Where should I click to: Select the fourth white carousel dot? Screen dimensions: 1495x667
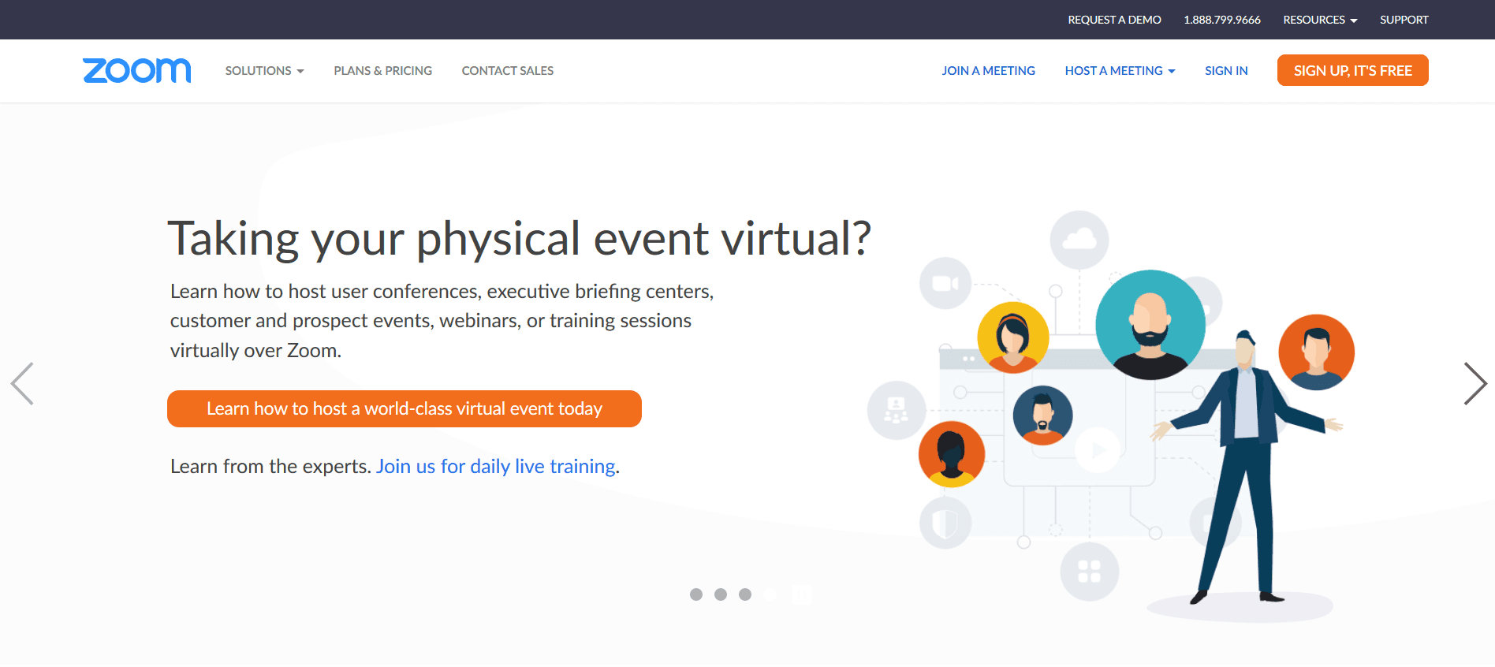point(770,594)
